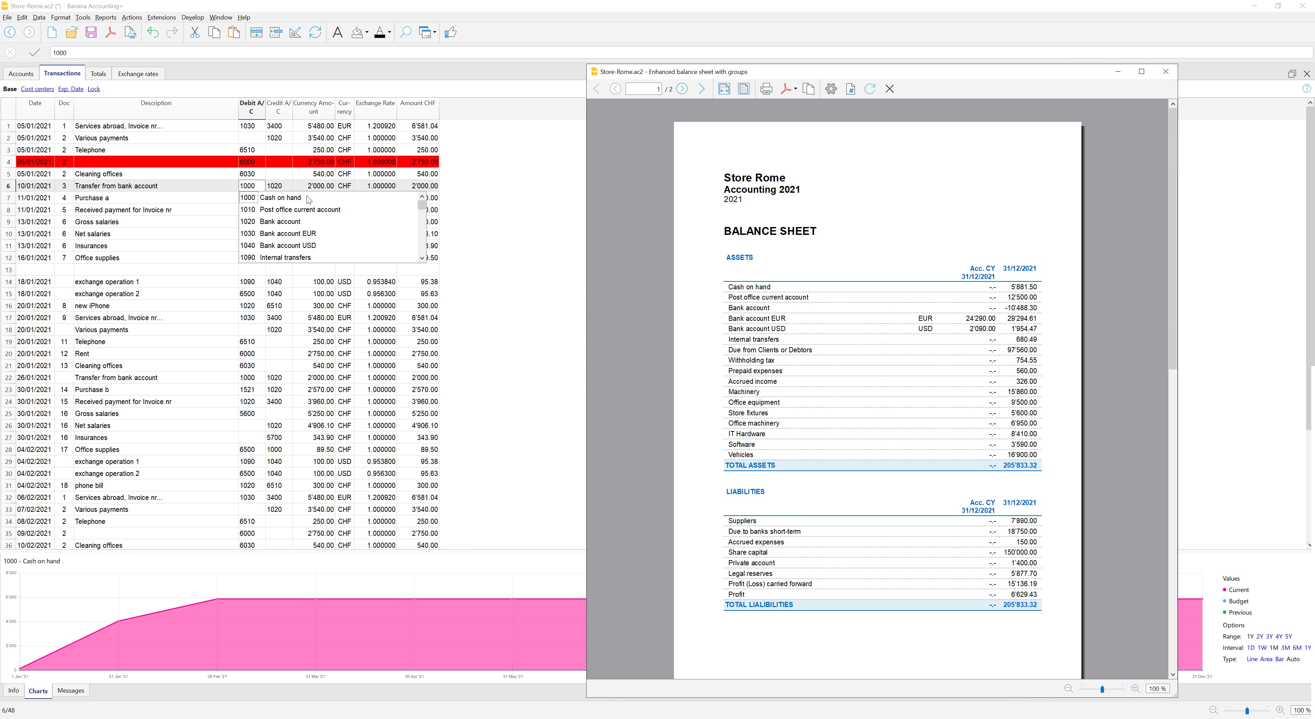The width and height of the screenshot is (1315, 719).
Task: Open Find with the magnifier icon
Action: 405,33
